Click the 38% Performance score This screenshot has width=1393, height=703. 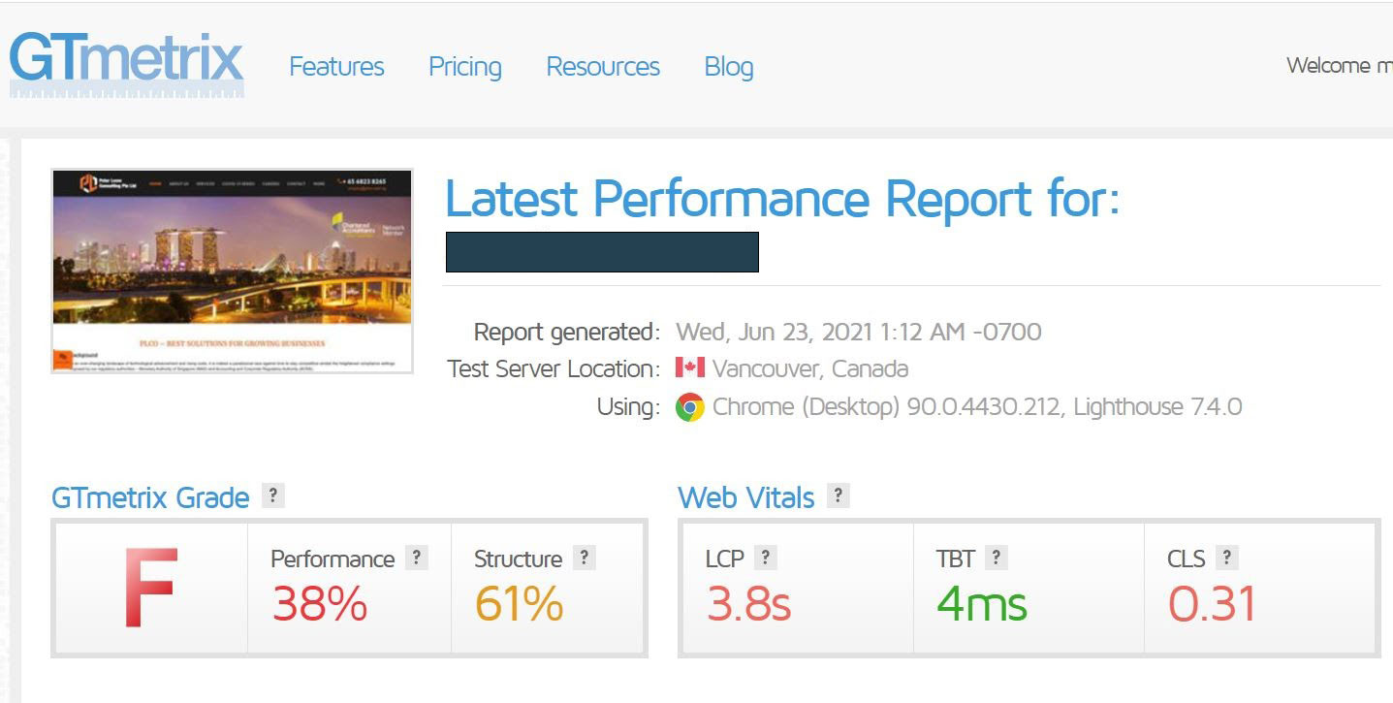pyautogui.click(x=320, y=604)
